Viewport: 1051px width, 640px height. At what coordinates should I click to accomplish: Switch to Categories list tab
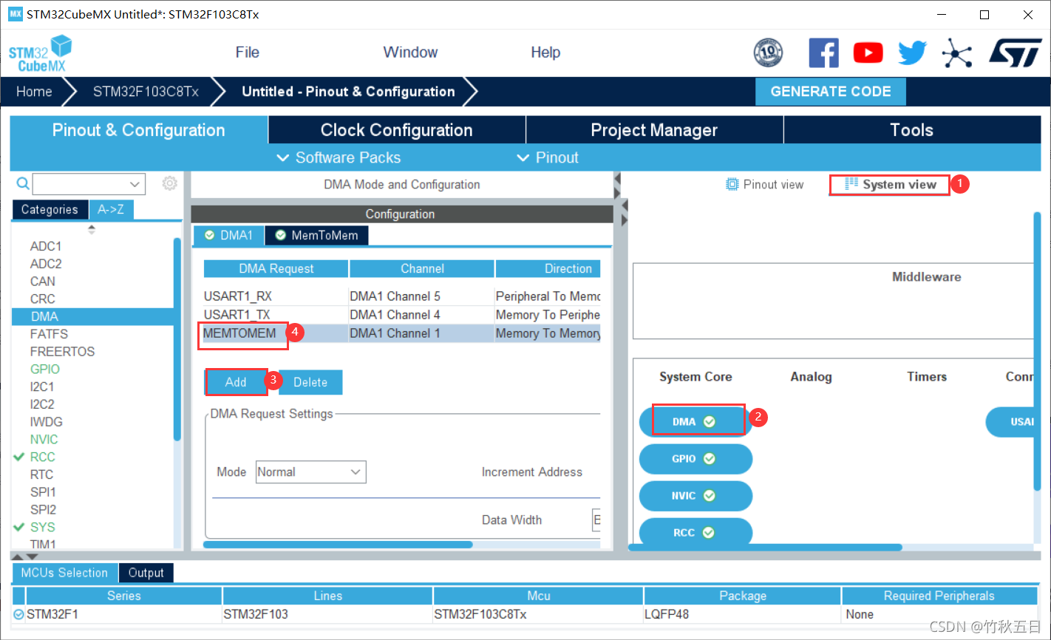point(50,210)
